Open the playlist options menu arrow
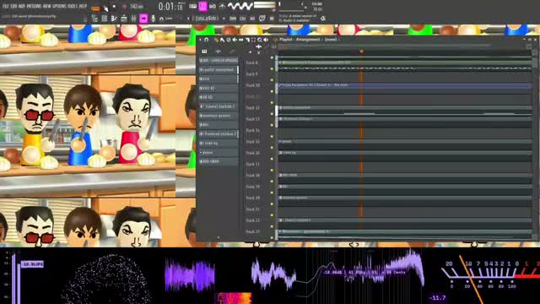Screen dimensions: 540x304 pos(201,40)
